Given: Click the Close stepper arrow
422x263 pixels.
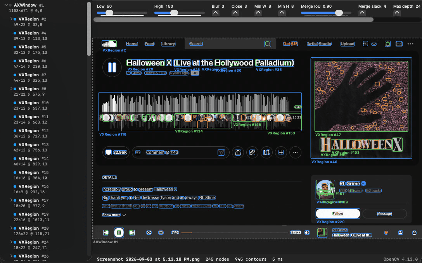Looking at the screenshot, I should pos(235,13).
